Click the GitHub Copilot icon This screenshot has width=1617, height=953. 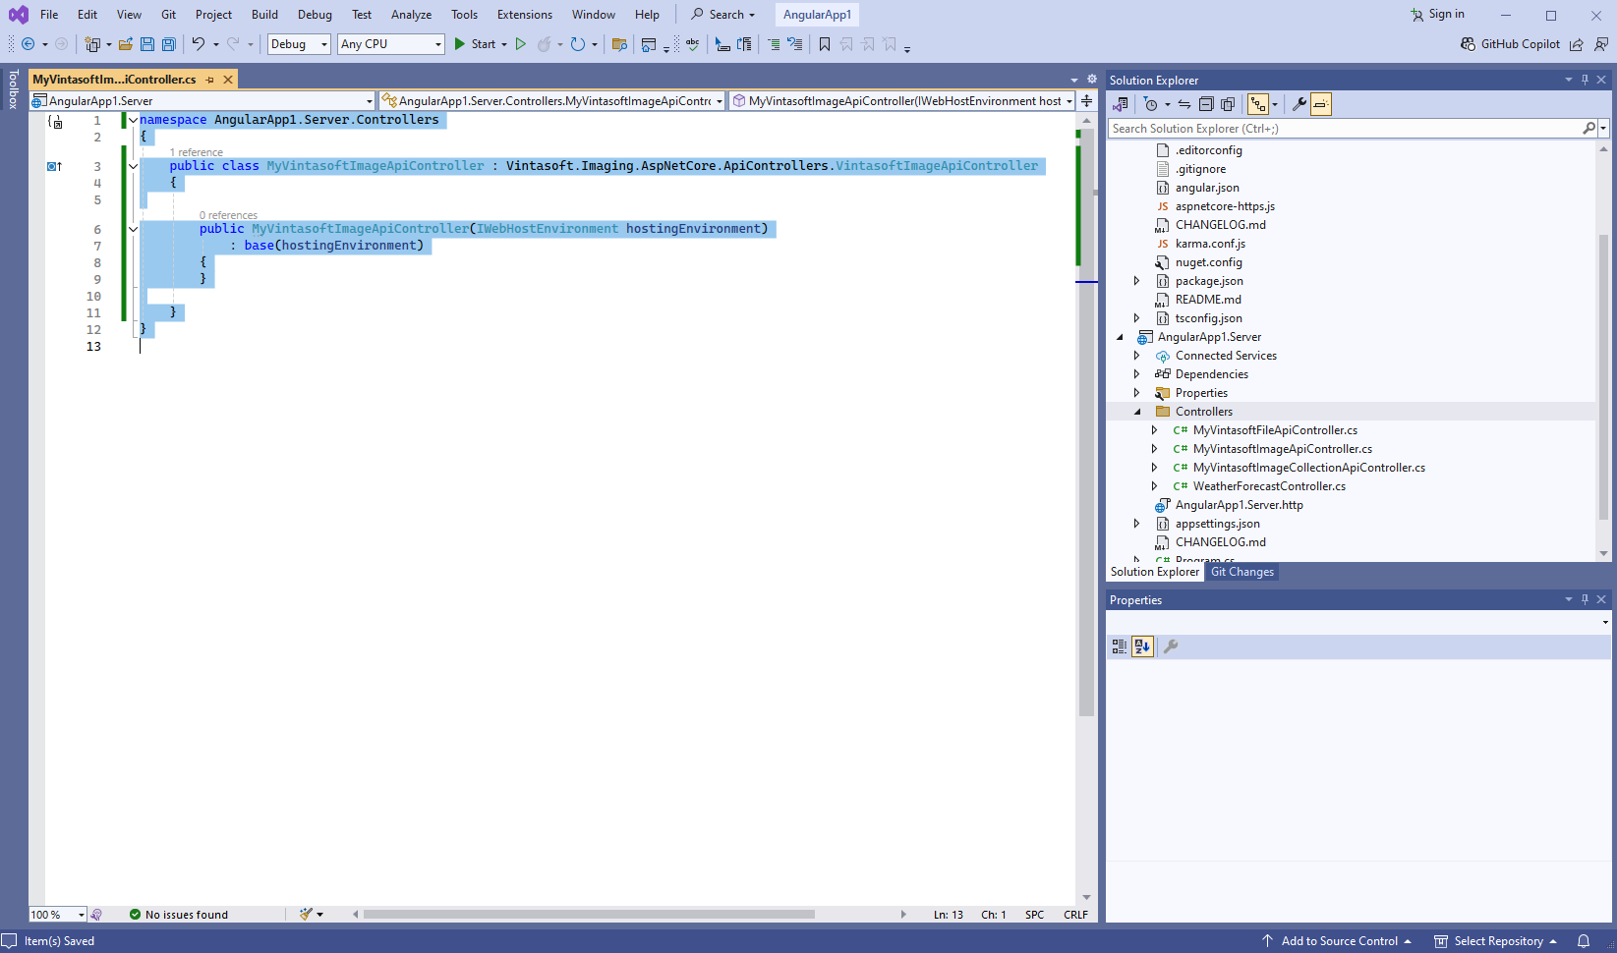[1469, 44]
